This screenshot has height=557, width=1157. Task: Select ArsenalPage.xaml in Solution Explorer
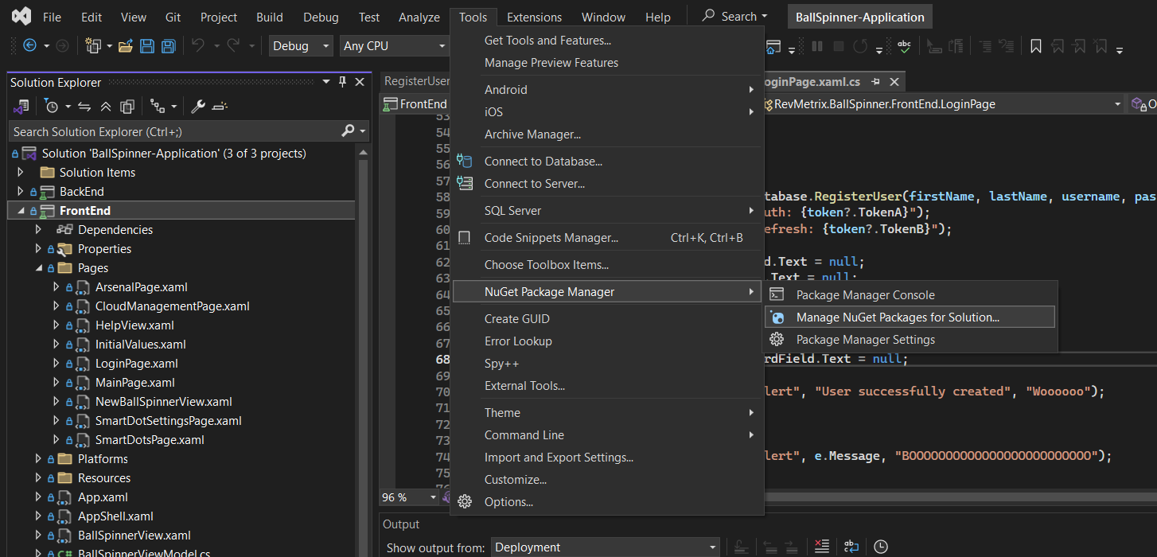click(x=142, y=287)
